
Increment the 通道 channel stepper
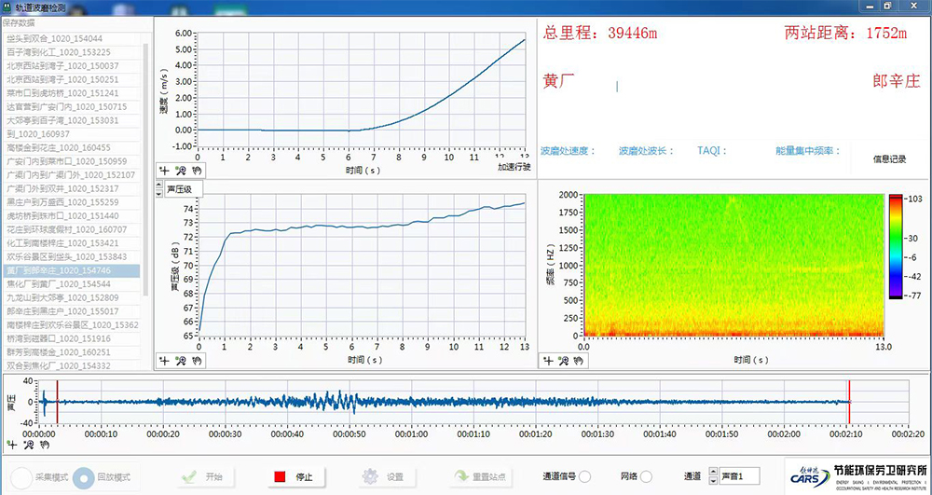[x=713, y=473]
